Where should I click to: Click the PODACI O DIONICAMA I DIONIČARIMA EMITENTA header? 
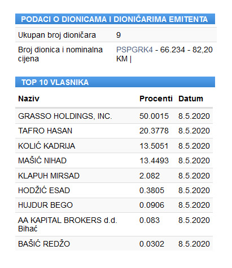point(115,19)
